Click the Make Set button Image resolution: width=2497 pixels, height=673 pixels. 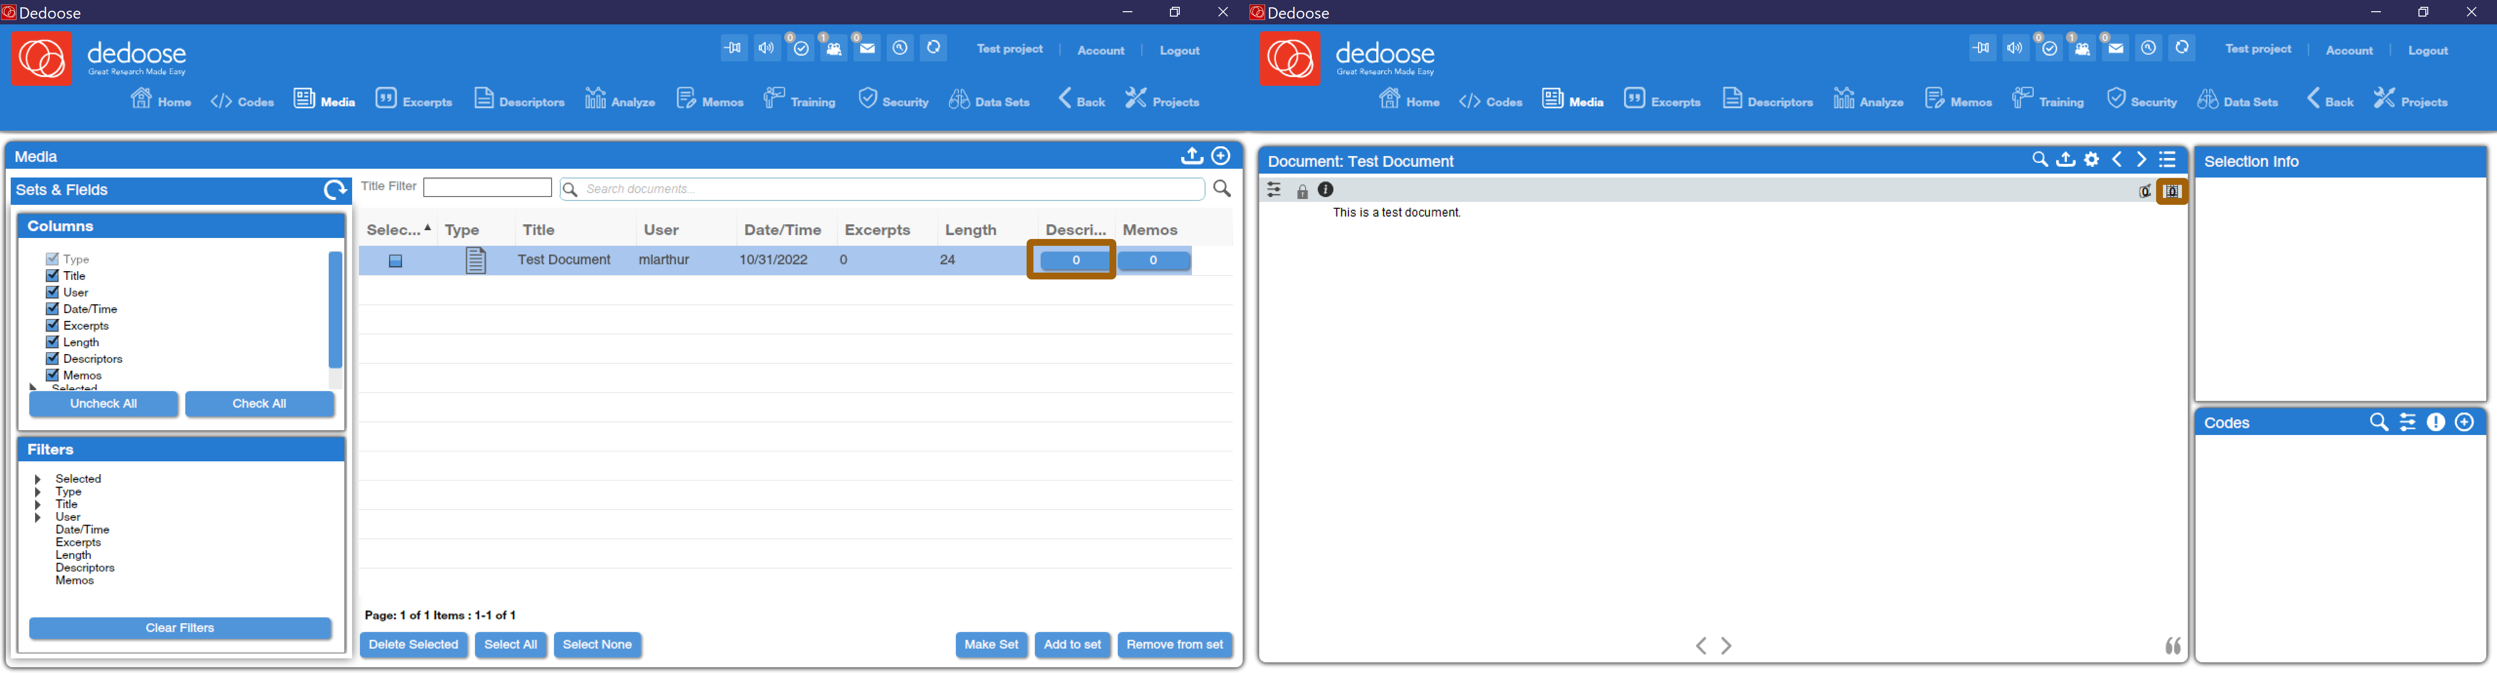991,645
